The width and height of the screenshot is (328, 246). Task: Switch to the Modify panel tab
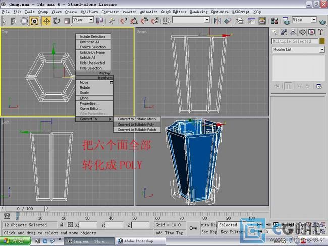tap(284, 32)
